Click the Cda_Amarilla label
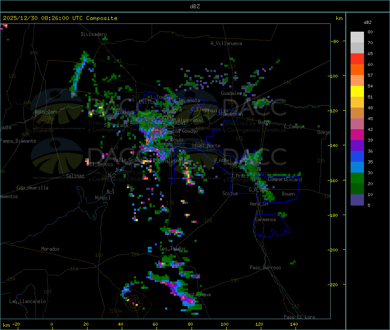The height and width of the screenshot is (330, 390). point(32,188)
